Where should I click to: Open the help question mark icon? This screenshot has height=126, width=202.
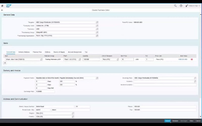coord(181,6)
